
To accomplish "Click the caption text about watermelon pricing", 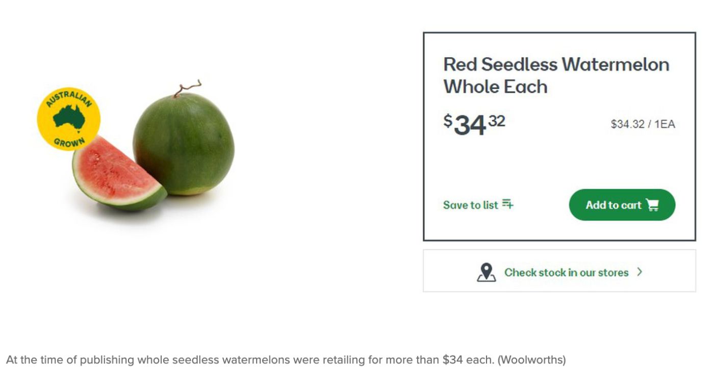I will click(250, 360).
